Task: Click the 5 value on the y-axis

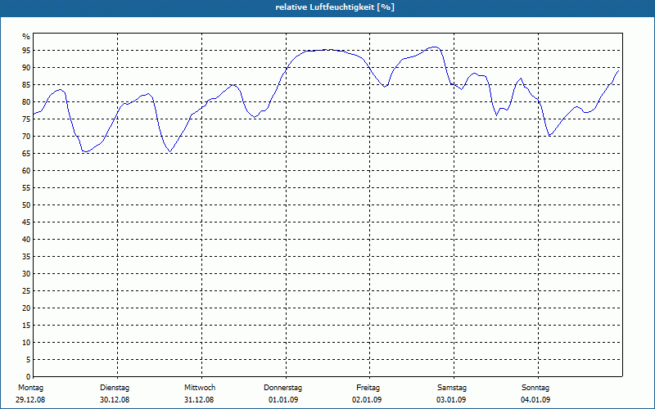Action: (29, 360)
